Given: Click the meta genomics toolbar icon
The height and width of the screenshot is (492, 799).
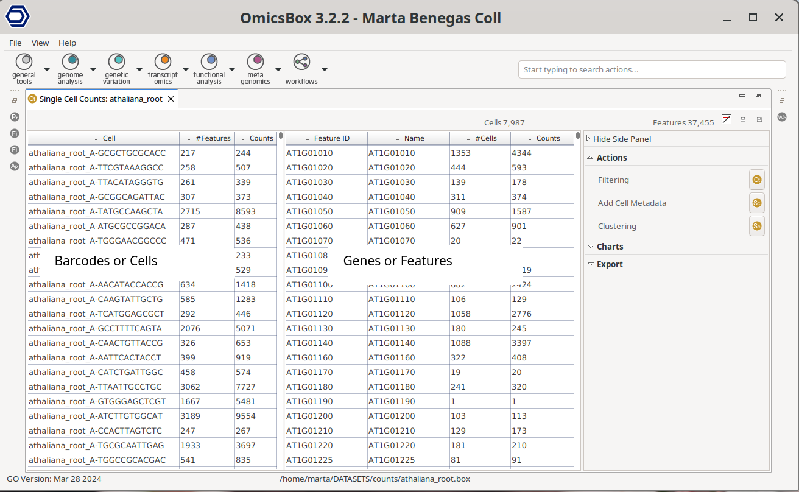Looking at the screenshot, I should point(255,61).
